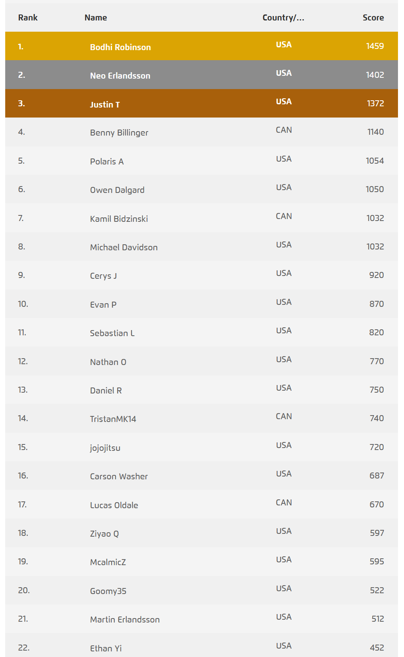The height and width of the screenshot is (657, 404).
Task: Select the jojojitsu player name
Action: (105, 448)
